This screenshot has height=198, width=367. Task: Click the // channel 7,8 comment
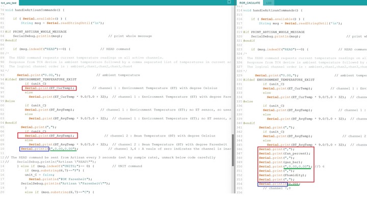[x=276, y=188]
